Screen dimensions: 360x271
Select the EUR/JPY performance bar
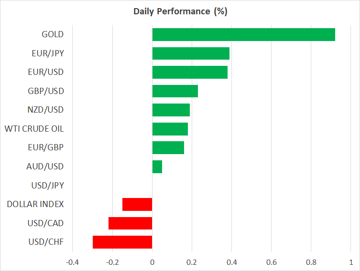coord(191,53)
